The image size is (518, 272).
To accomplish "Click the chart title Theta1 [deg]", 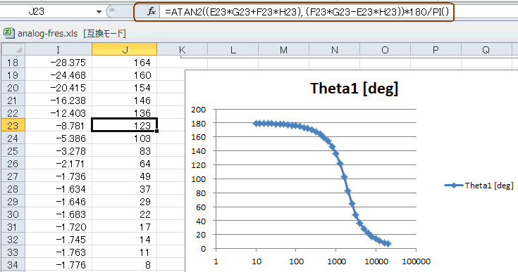I will pyautogui.click(x=354, y=89).
